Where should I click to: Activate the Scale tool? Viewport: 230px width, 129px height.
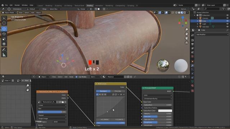coord(4,39)
